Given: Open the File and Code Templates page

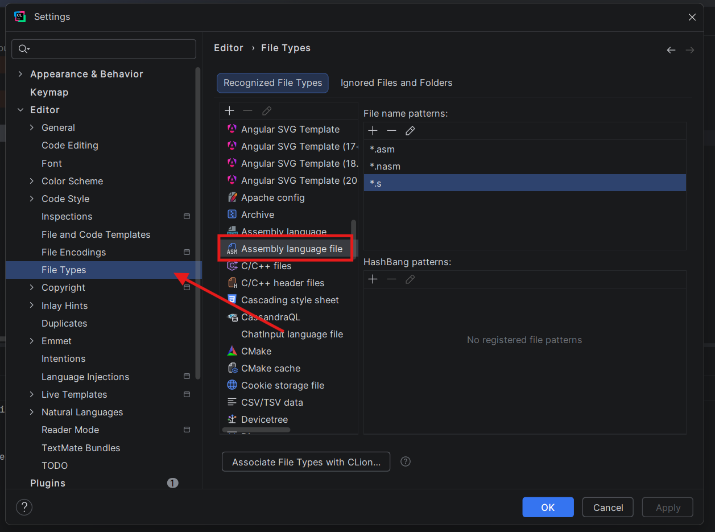Looking at the screenshot, I should (x=96, y=234).
